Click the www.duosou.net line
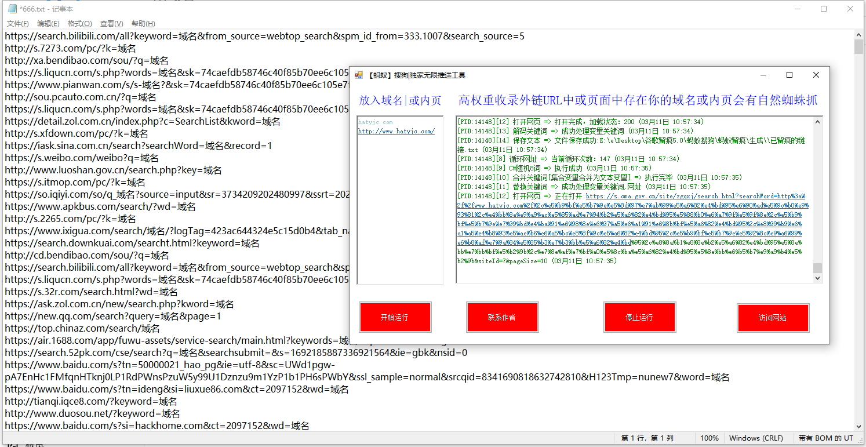Viewport: 866px width, 447px height. (x=93, y=413)
